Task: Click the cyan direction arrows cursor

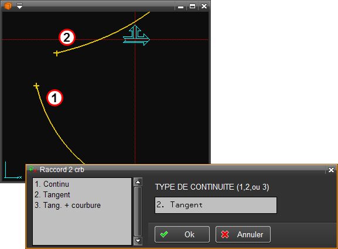Action: click(x=136, y=35)
